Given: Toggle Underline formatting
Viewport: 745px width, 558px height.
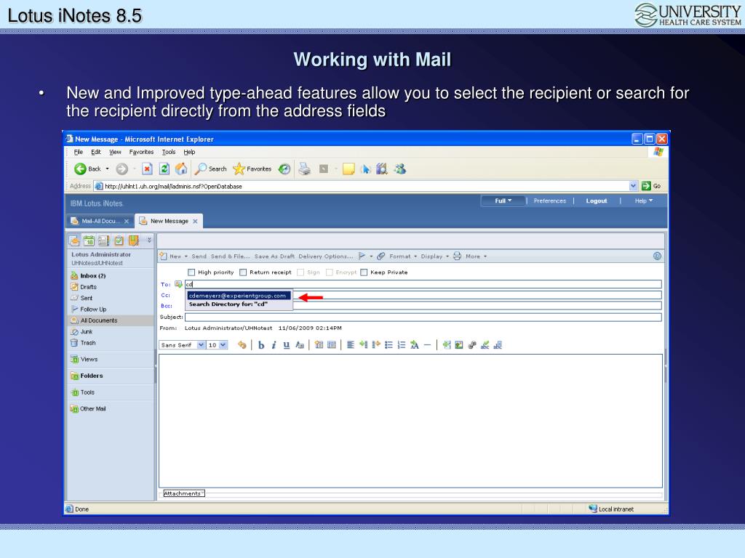Looking at the screenshot, I should 287,345.
